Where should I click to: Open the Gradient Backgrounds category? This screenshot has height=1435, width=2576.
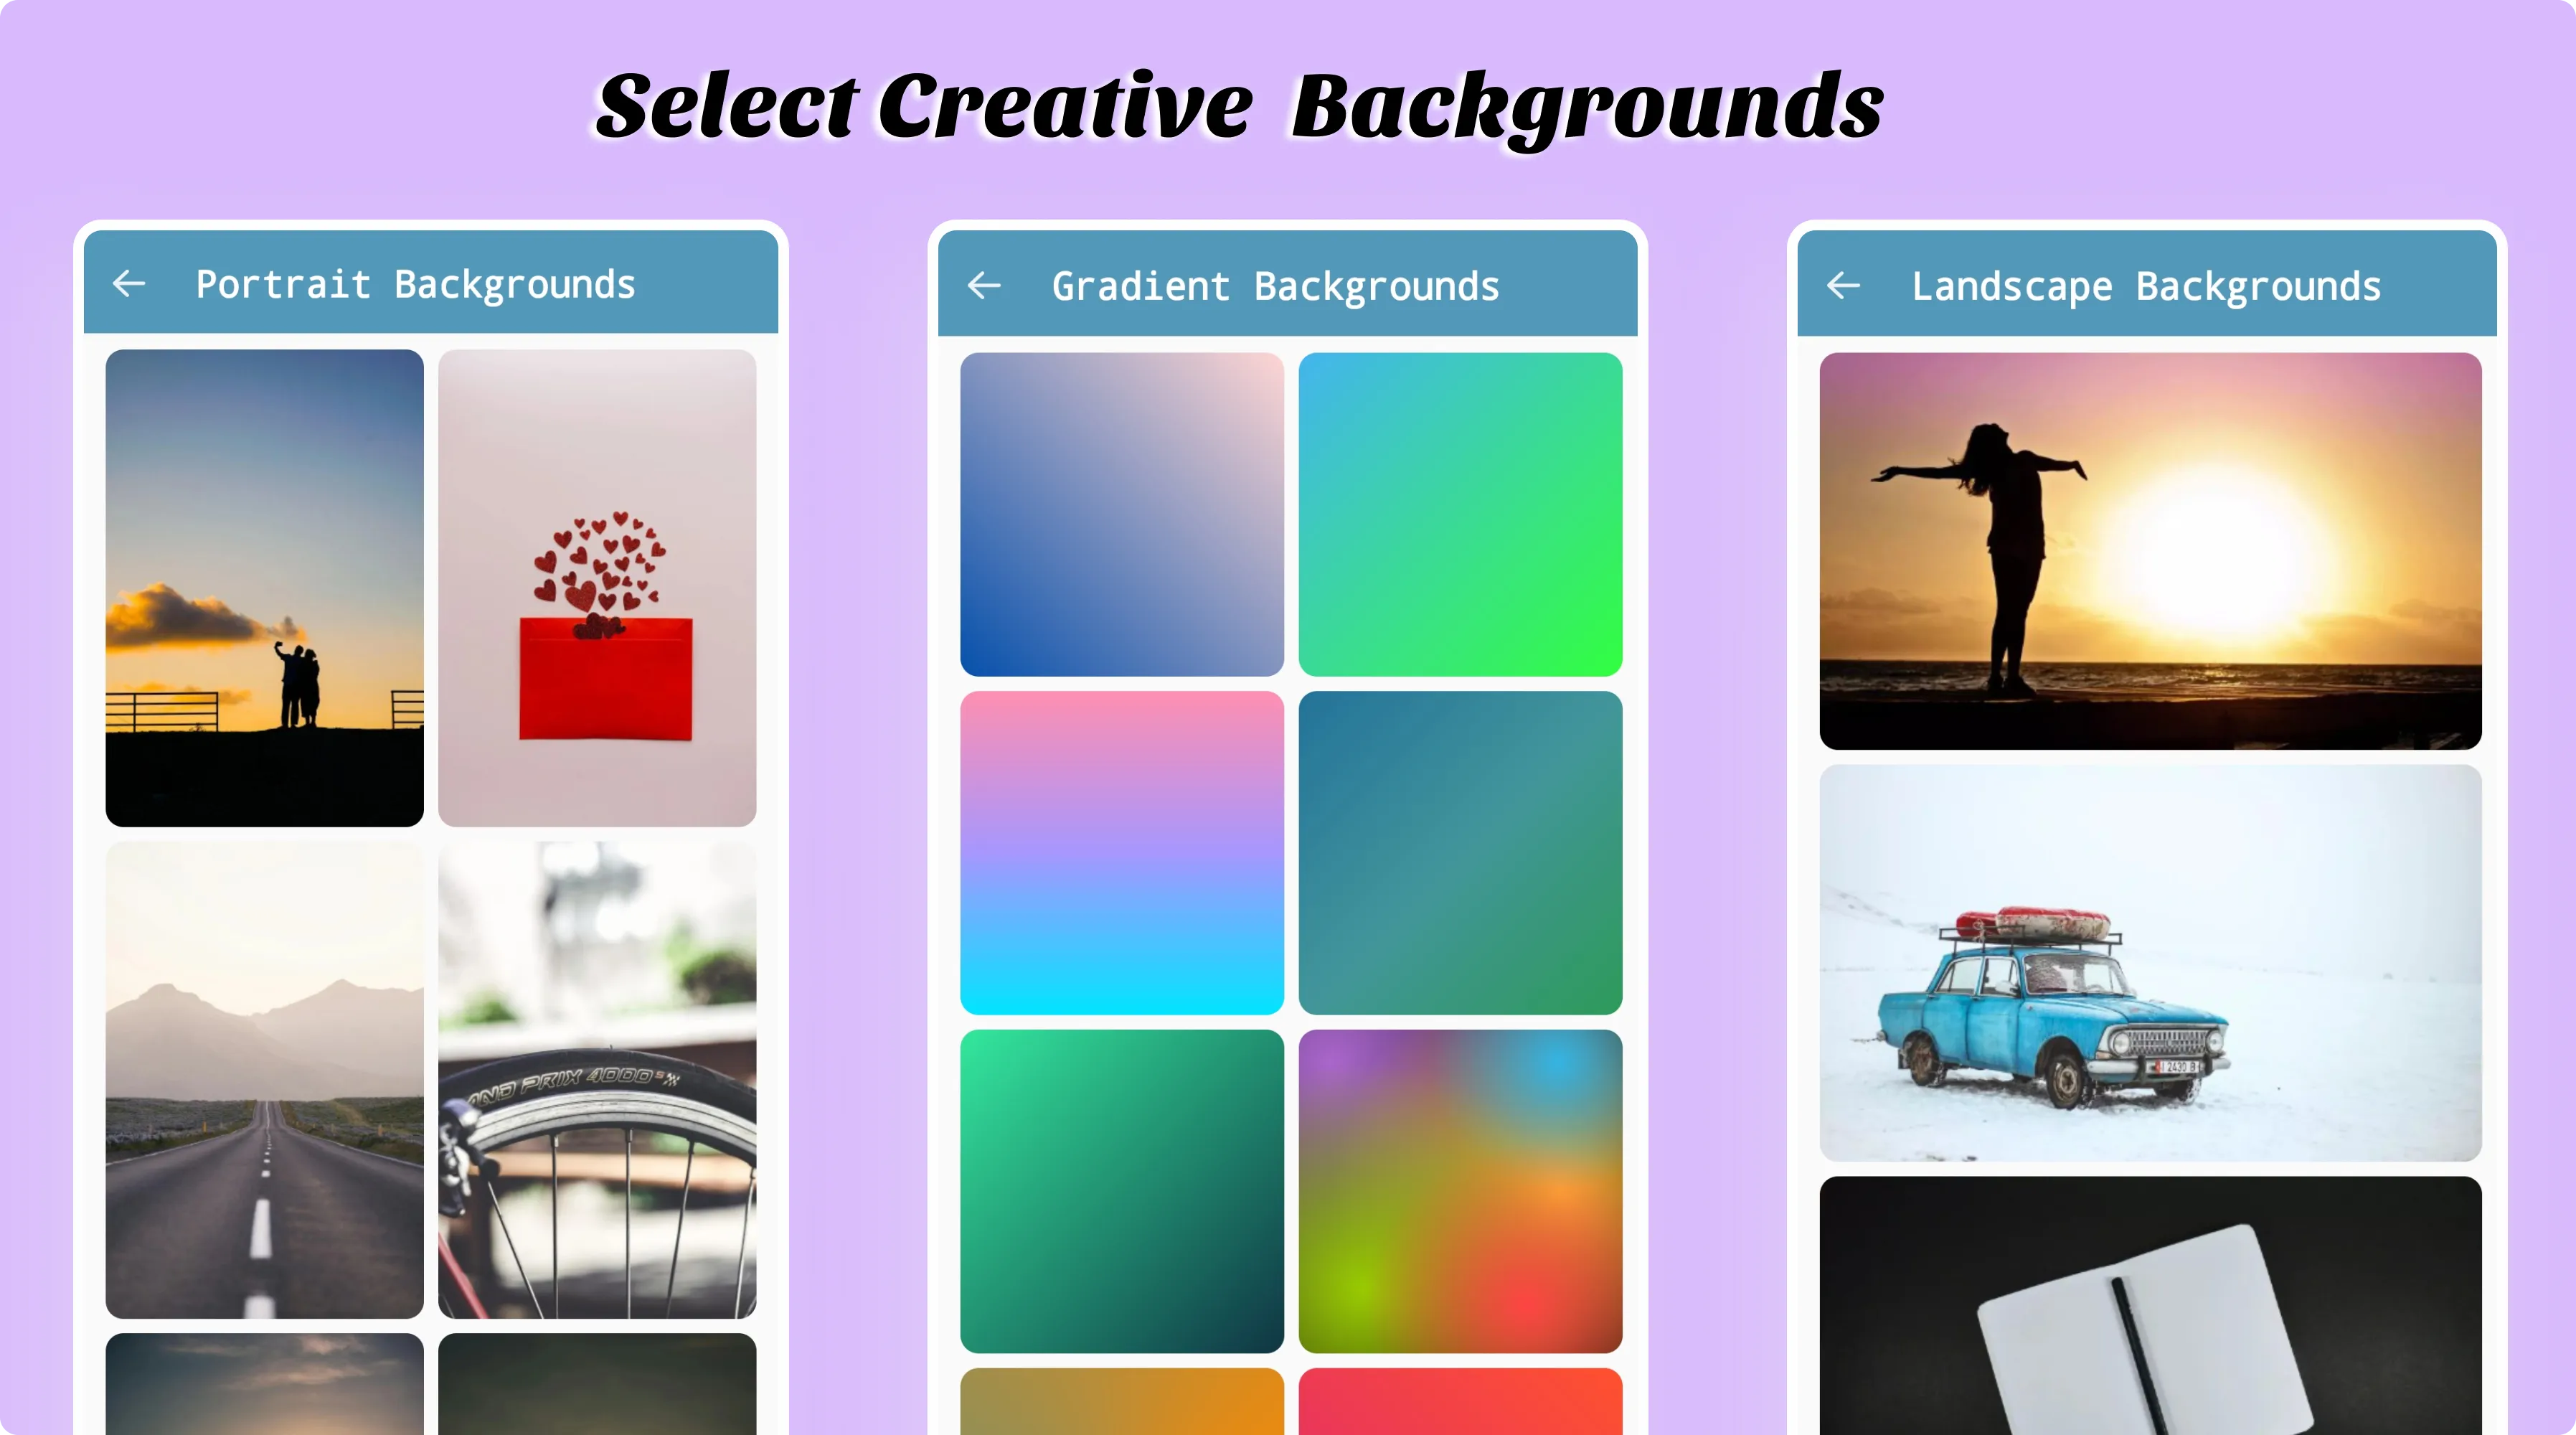[x=1274, y=286]
